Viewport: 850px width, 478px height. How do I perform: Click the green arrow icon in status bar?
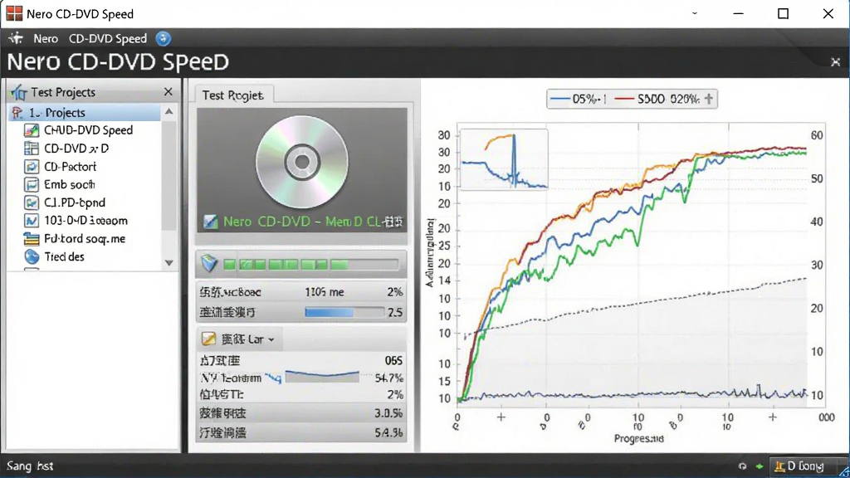(x=760, y=466)
